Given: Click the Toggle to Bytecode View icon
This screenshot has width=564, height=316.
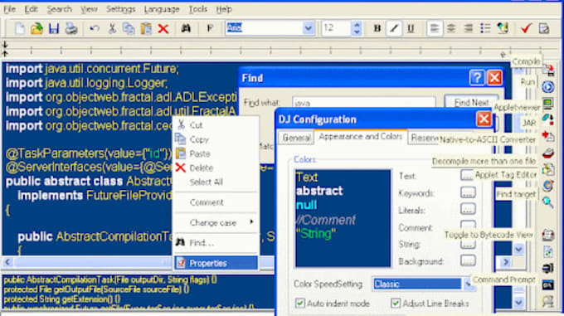Looking at the screenshot, I should tap(548, 235).
